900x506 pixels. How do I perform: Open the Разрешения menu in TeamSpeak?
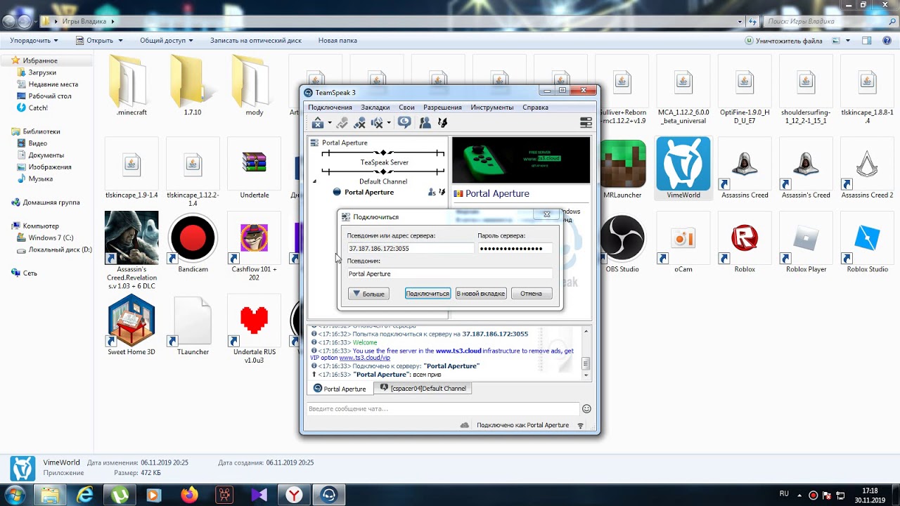click(x=442, y=108)
